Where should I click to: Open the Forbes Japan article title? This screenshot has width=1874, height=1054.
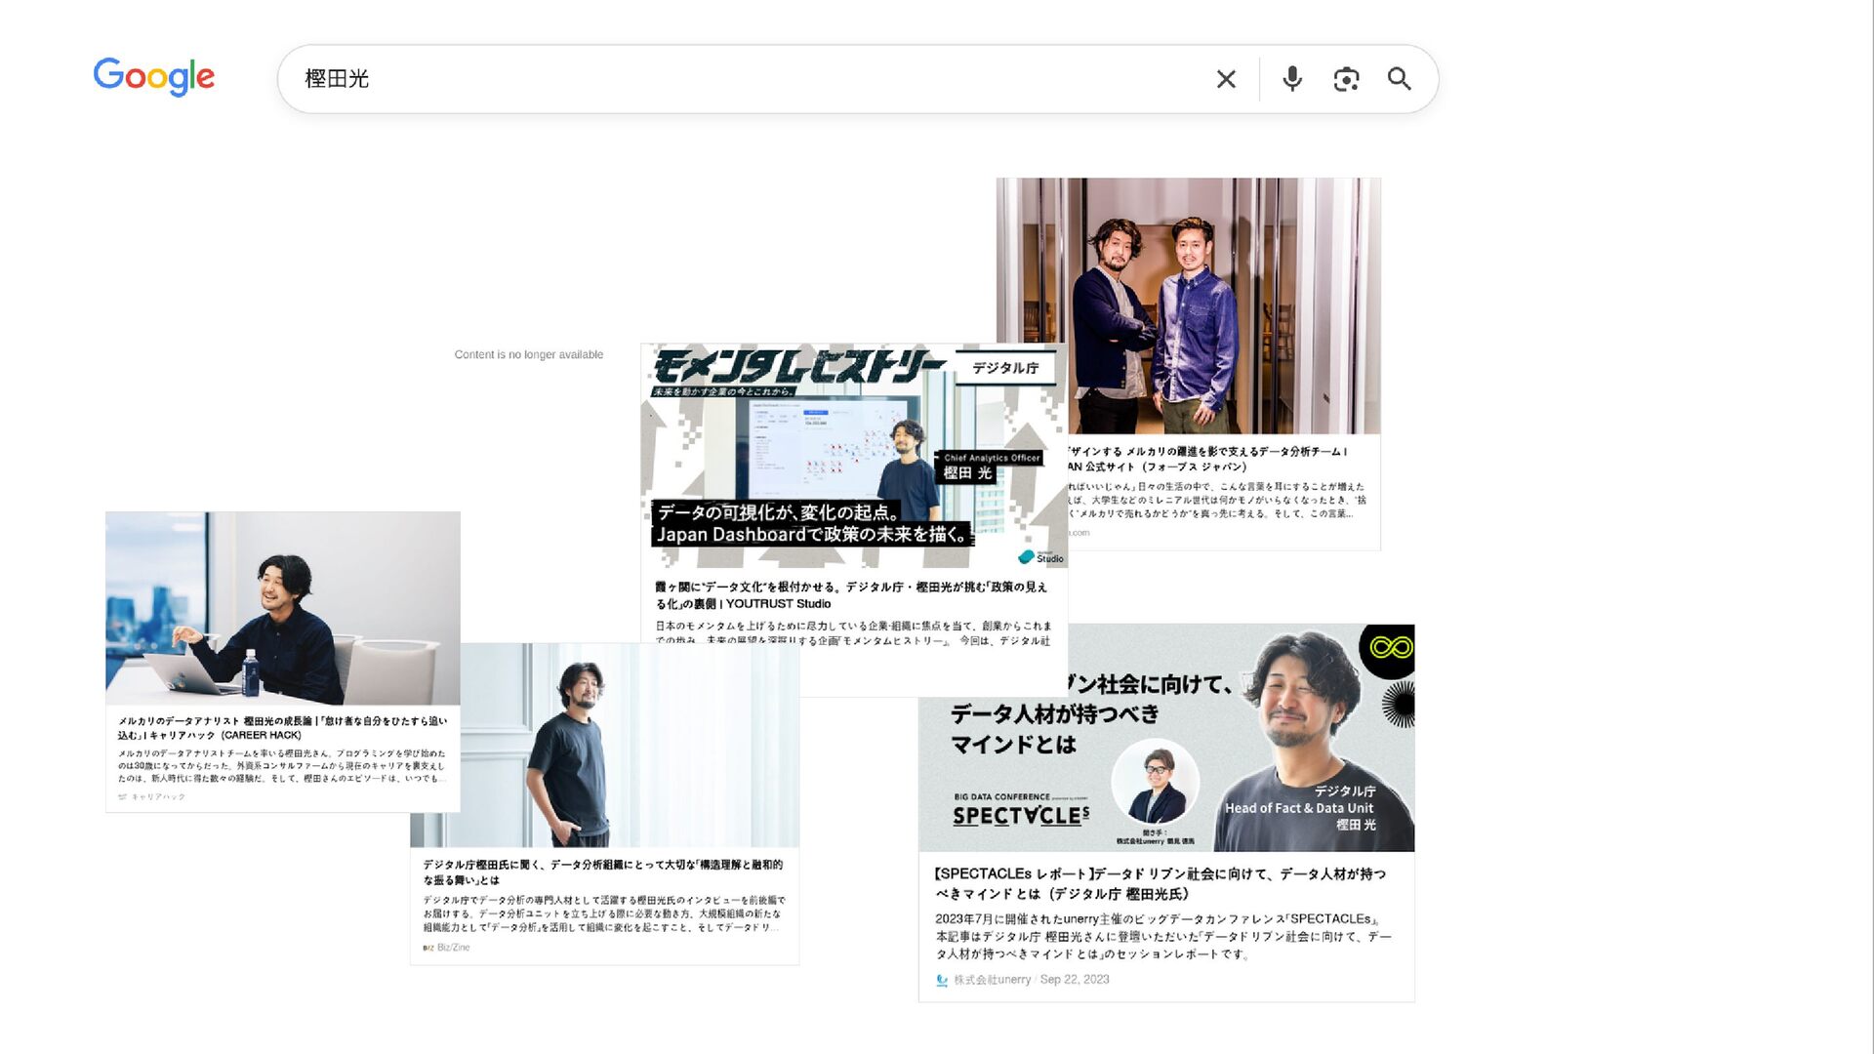pyautogui.click(x=1210, y=459)
